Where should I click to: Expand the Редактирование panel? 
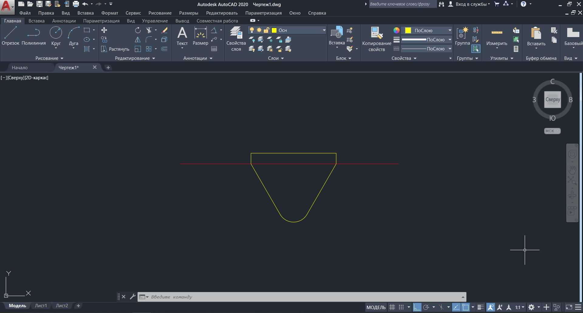135,58
